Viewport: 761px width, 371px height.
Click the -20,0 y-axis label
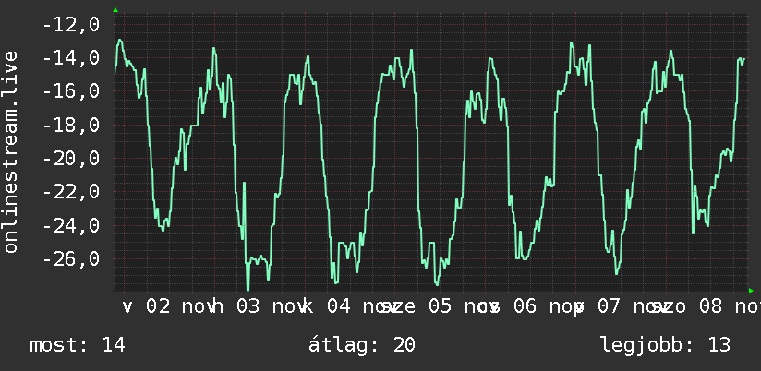point(71,159)
